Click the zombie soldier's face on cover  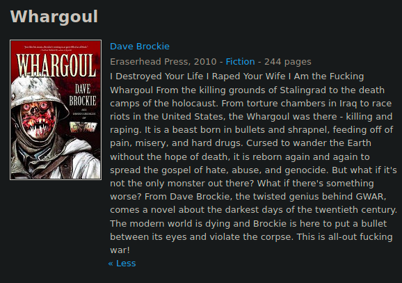click(38, 118)
